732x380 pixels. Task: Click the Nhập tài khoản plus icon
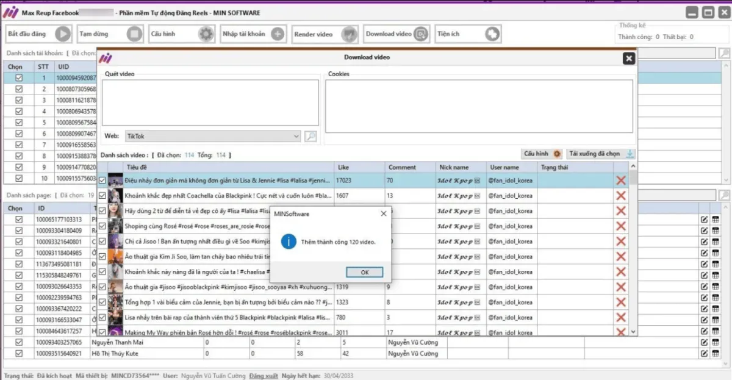click(x=278, y=34)
